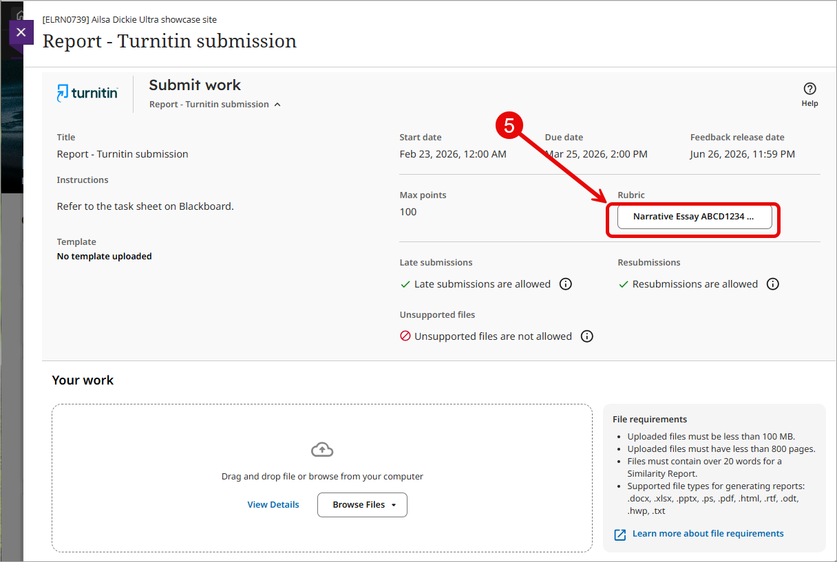Screen dimensions: 837x562
Task: Show info about resubmissions
Action: (x=773, y=284)
